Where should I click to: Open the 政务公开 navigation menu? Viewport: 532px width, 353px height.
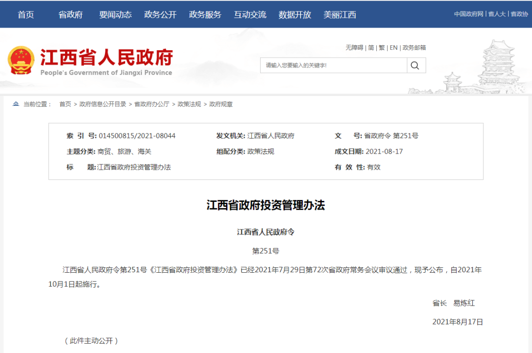[160, 14]
